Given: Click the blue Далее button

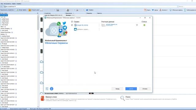Looking at the screenshot, I should (x=131, y=89).
